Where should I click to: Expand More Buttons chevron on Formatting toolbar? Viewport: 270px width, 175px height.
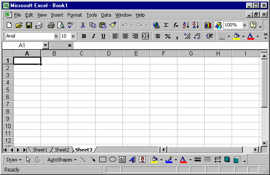[x=265, y=36]
